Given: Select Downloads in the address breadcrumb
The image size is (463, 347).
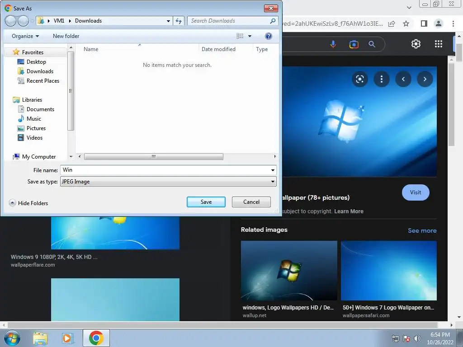Looking at the screenshot, I should pos(88,21).
